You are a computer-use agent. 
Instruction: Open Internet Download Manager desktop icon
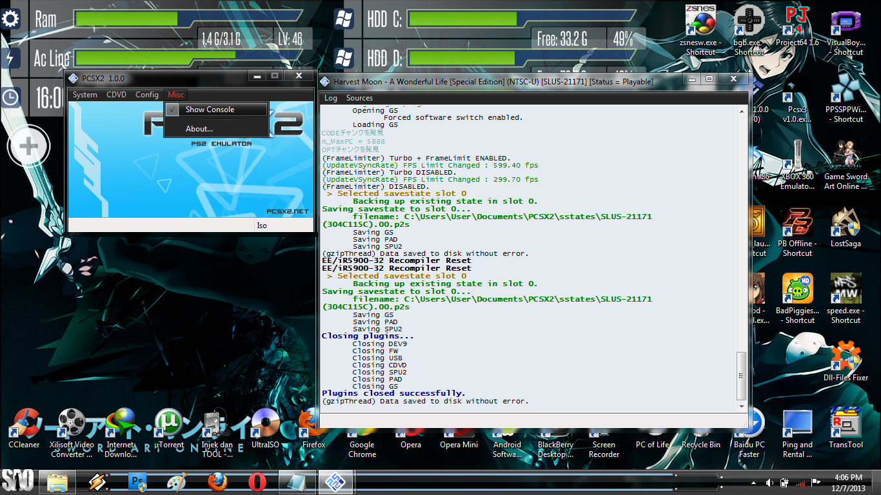121,433
